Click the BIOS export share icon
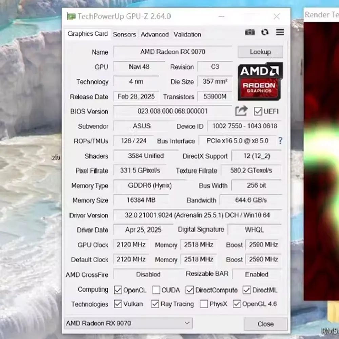 (x=241, y=111)
